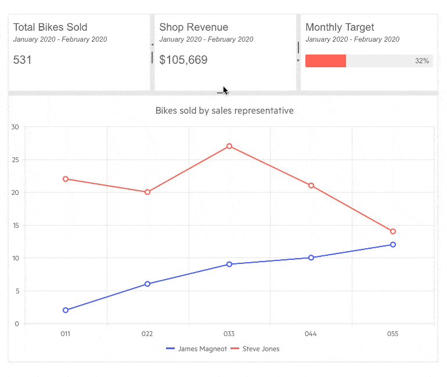Click Steve Jones data point at 011
This screenshot has height=377, width=447.
click(x=66, y=179)
